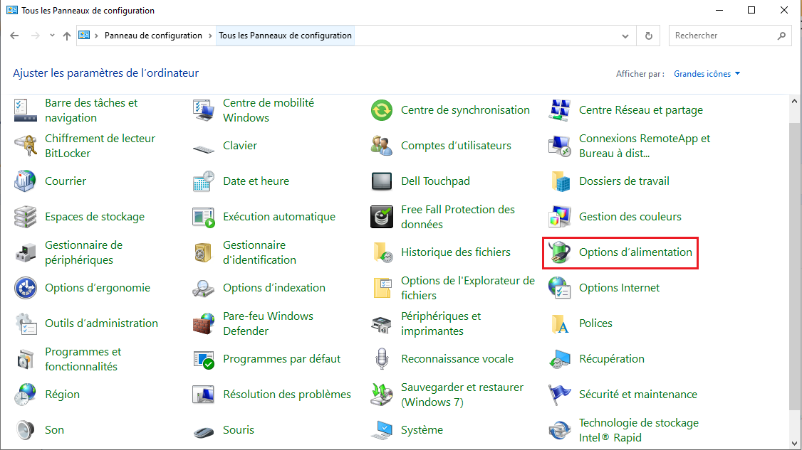Screen dimensions: 802x450
Task: Open the Free Fall Protection icon
Action: (x=381, y=217)
